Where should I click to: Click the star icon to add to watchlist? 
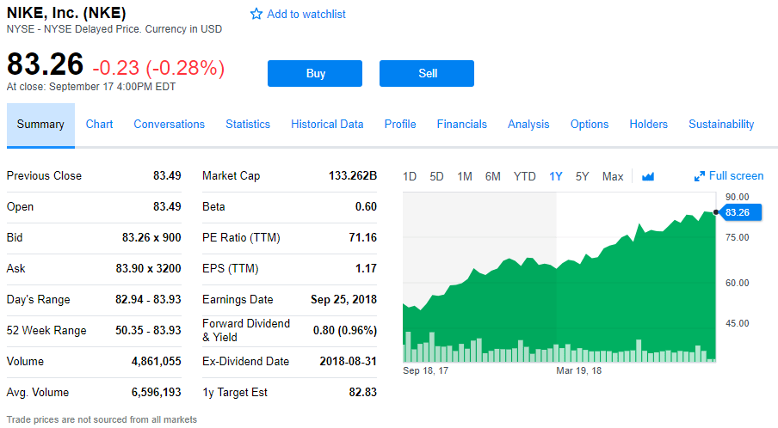(x=256, y=14)
